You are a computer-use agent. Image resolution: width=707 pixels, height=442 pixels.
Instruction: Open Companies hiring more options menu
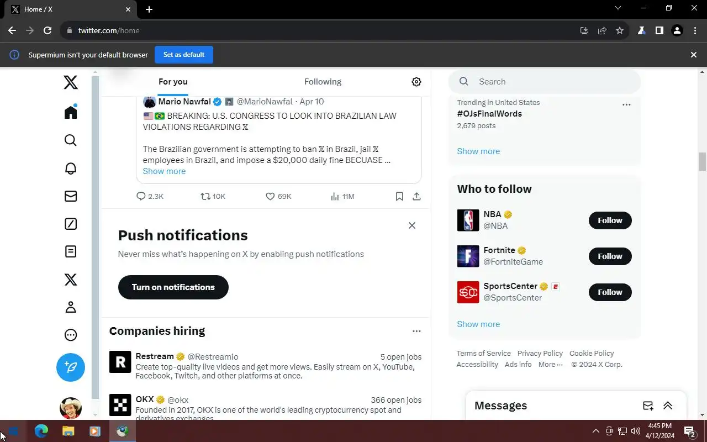(x=416, y=331)
